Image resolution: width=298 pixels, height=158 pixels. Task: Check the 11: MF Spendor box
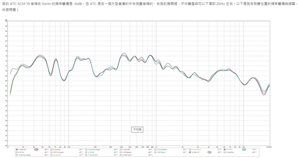point(121,152)
